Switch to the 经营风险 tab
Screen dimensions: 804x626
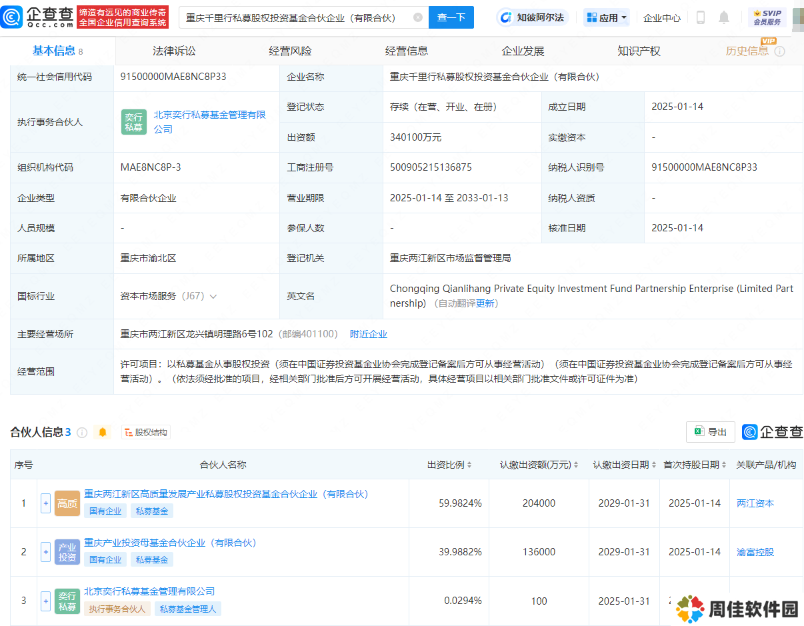tap(290, 51)
